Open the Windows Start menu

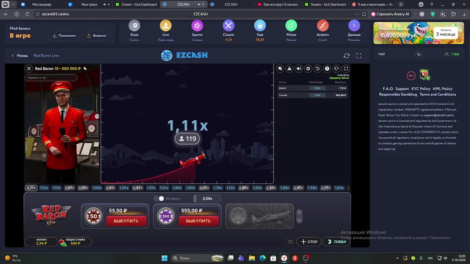coord(164,258)
